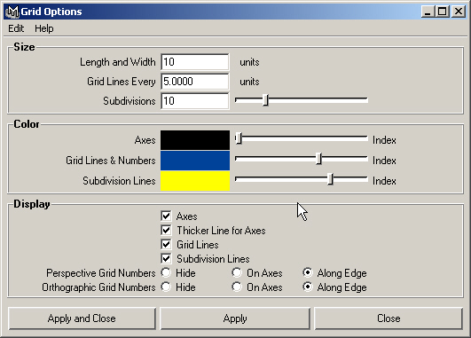Open the Subdivision Lines yellow swatch
The width and height of the screenshot is (471, 338).
[x=195, y=181]
